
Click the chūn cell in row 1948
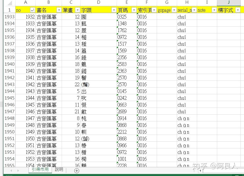187,118
